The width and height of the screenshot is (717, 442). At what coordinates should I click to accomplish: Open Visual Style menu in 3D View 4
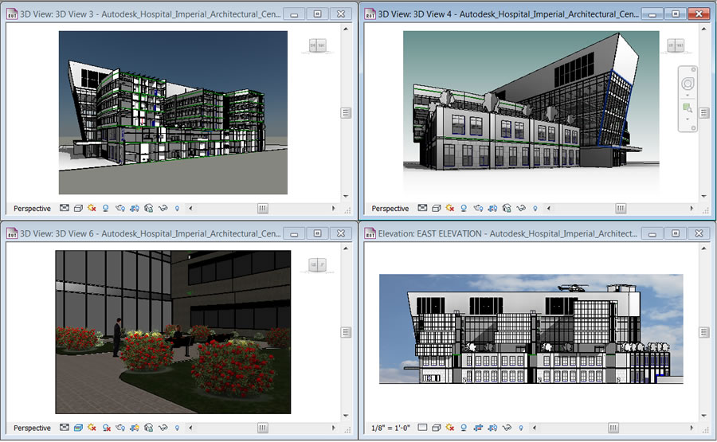pos(437,208)
